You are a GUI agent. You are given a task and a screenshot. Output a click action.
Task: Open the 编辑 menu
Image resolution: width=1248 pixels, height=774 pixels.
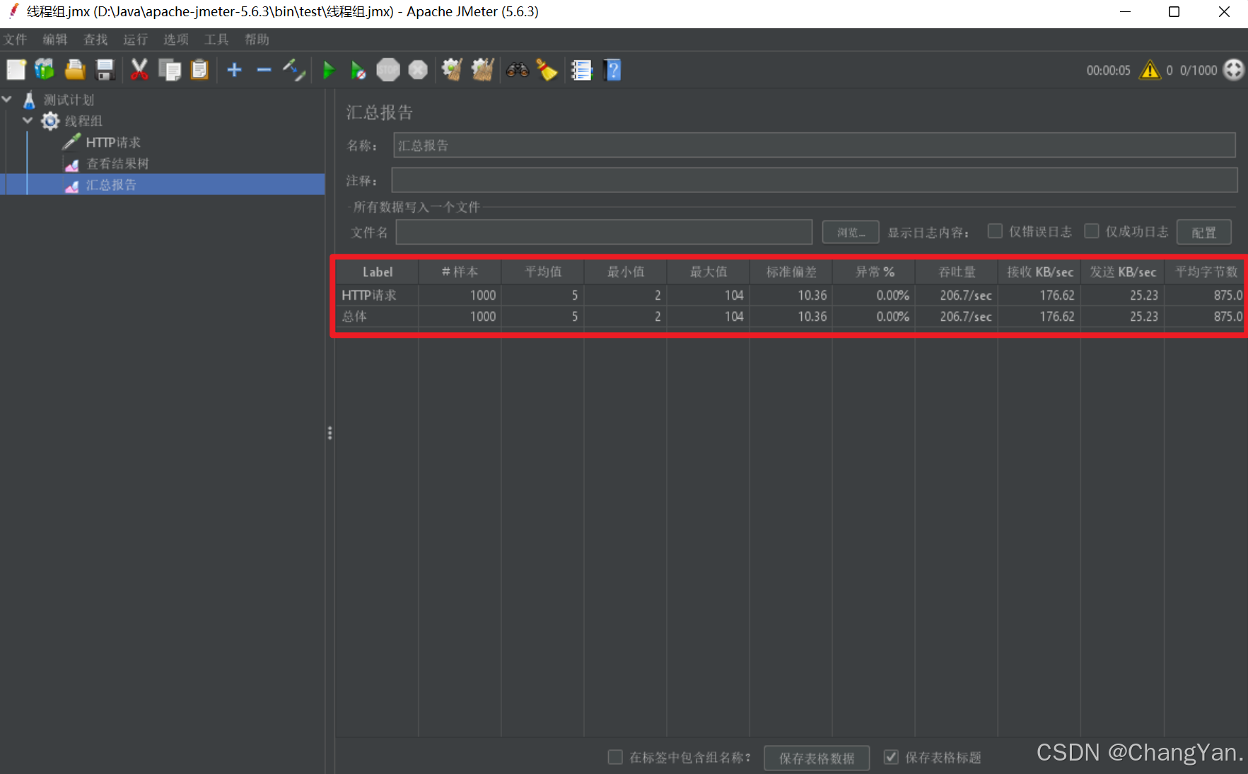pos(55,39)
